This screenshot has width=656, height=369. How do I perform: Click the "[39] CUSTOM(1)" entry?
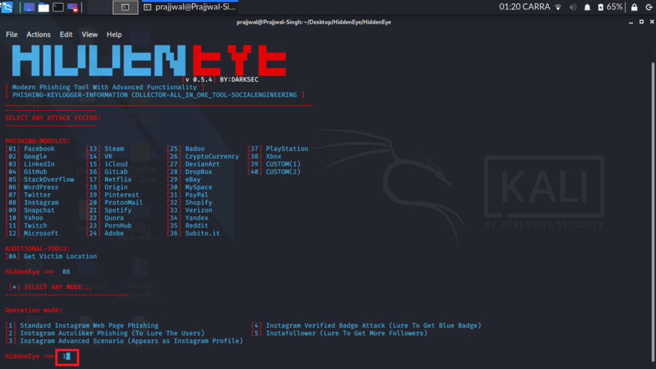pyautogui.click(x=274, y=164)
